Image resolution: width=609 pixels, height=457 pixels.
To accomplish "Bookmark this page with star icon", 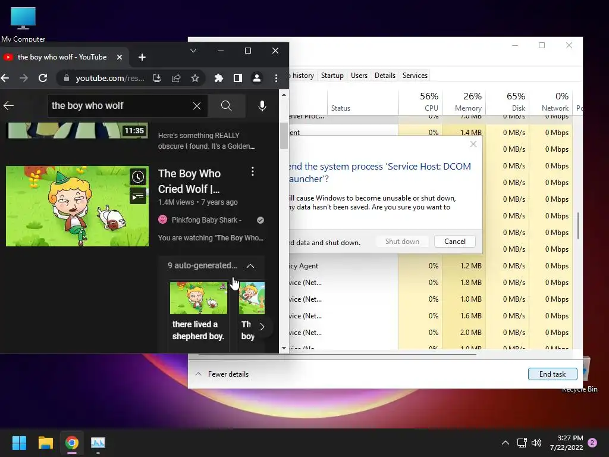I will point(195,78).
